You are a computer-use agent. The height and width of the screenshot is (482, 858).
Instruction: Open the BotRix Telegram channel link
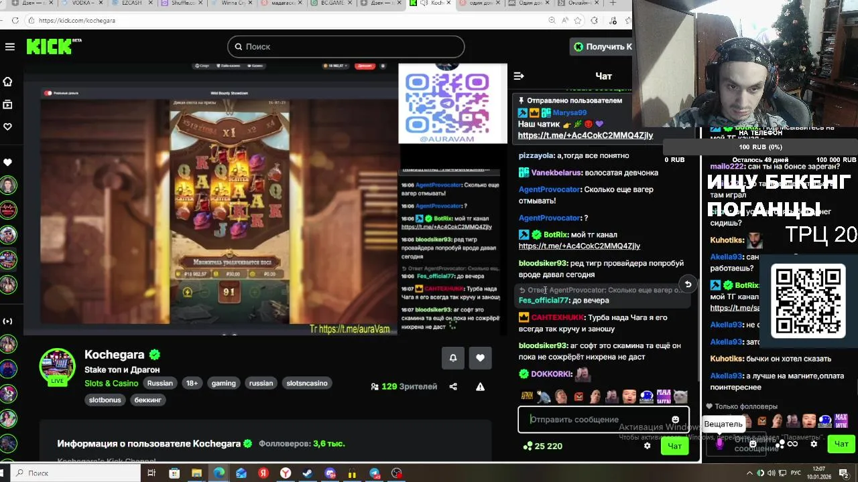[x=579, y=246]
